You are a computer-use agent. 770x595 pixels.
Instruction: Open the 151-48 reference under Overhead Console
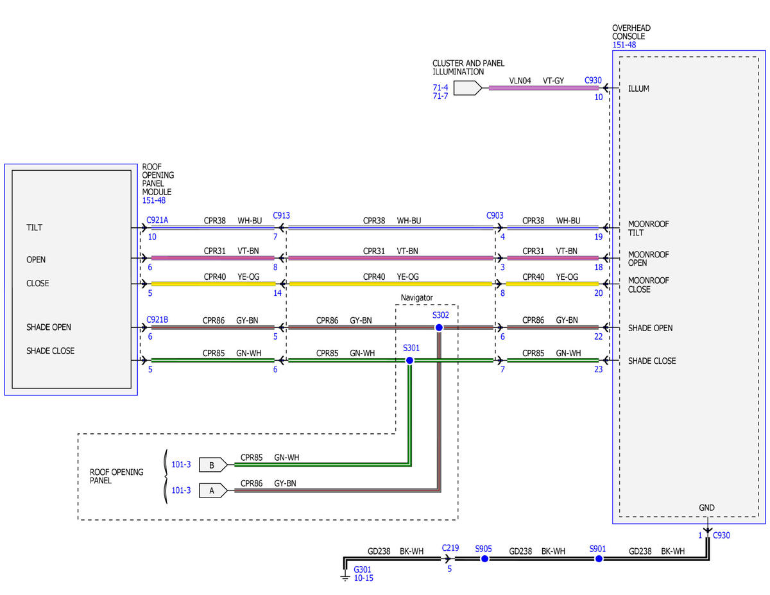[x=623, y=45]
